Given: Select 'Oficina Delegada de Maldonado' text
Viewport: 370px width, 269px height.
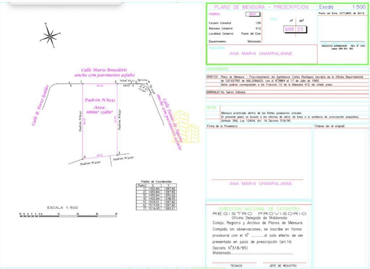Looking at the screenshot, I should pyautogui.click(x=259, y=218).
